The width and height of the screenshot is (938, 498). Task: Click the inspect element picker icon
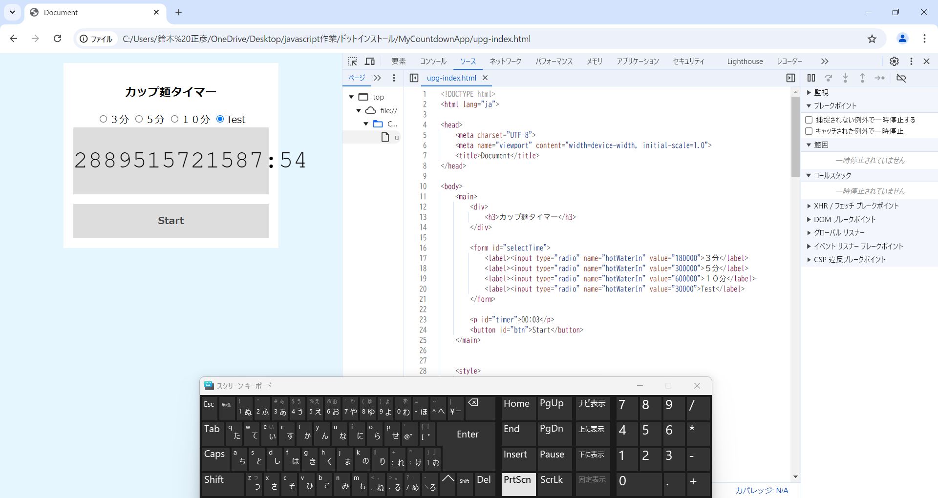[352, 62]
